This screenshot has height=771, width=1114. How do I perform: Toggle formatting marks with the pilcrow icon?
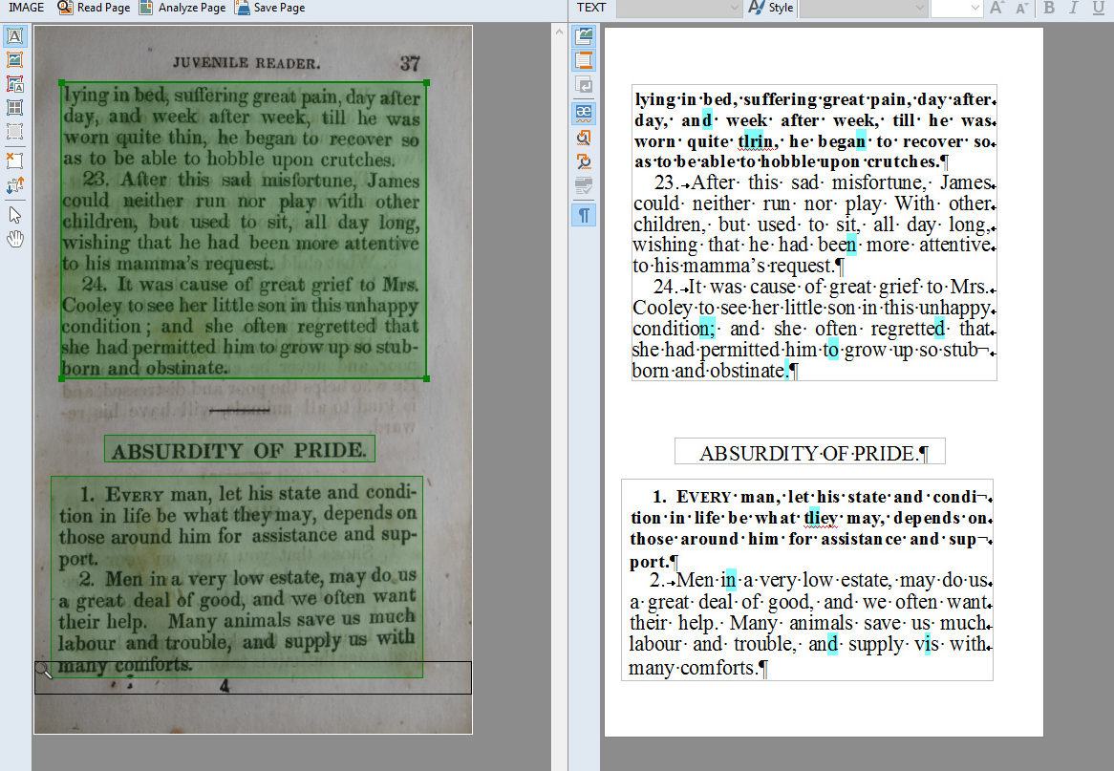pos(584,215)
